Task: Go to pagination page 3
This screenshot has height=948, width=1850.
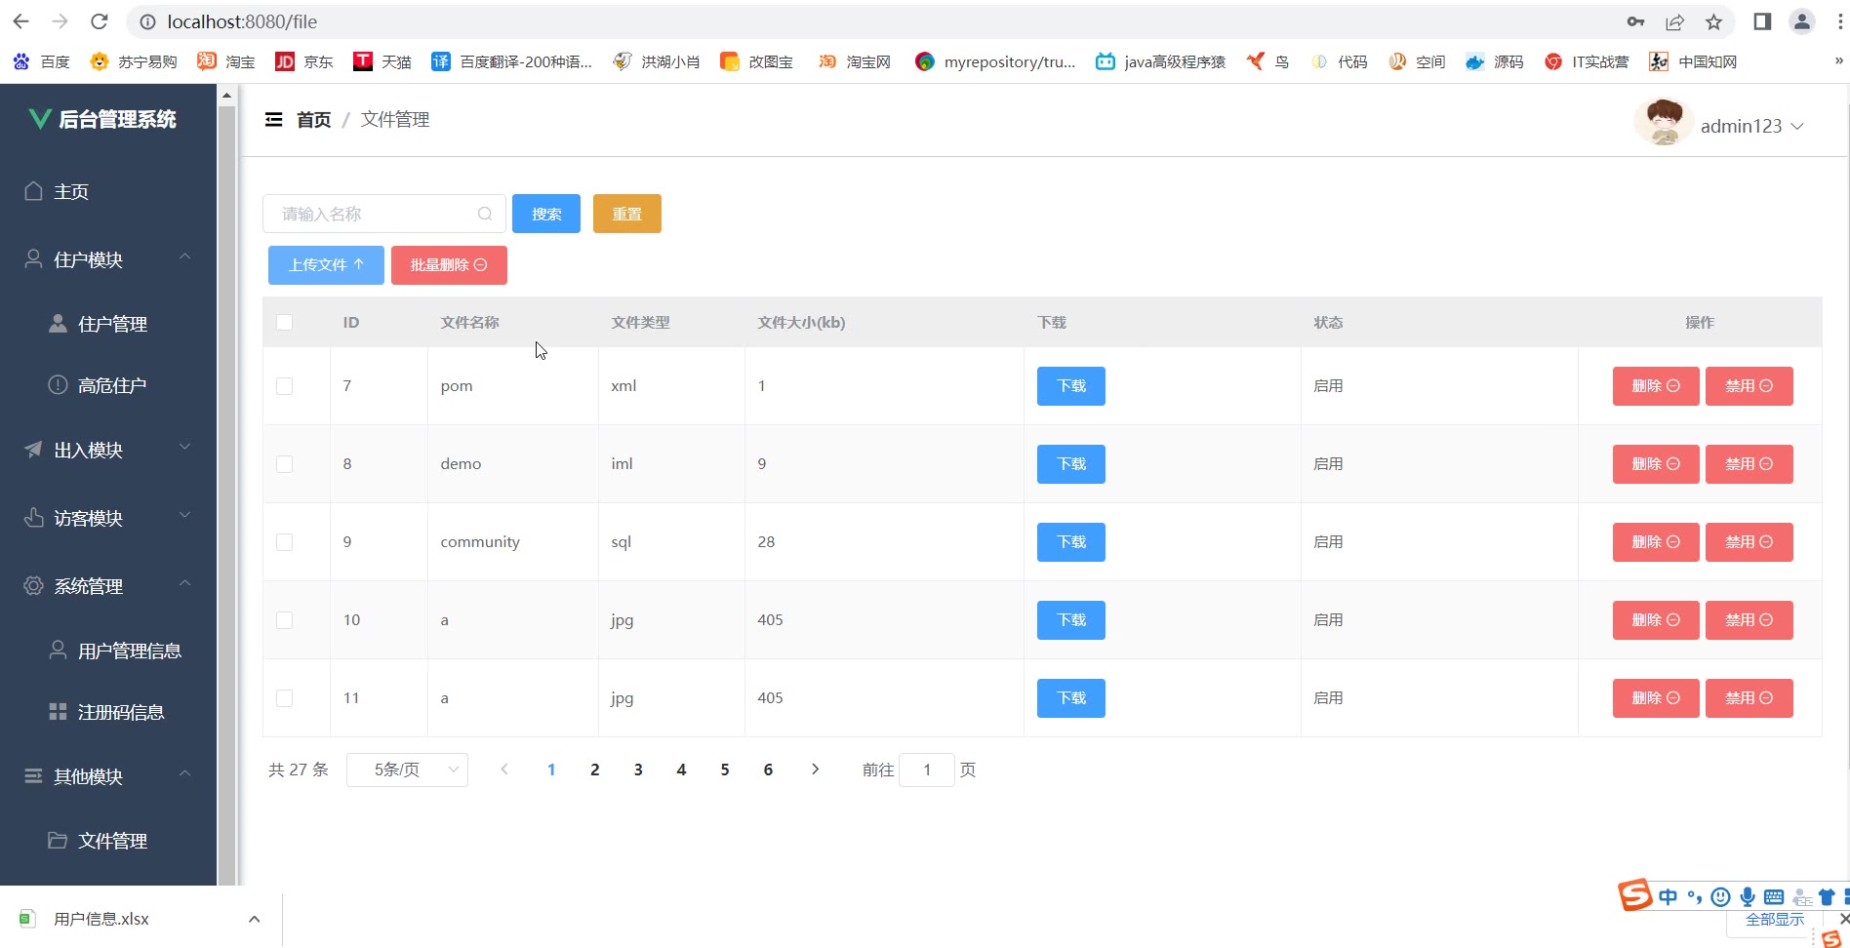Action: coord(638,770)
